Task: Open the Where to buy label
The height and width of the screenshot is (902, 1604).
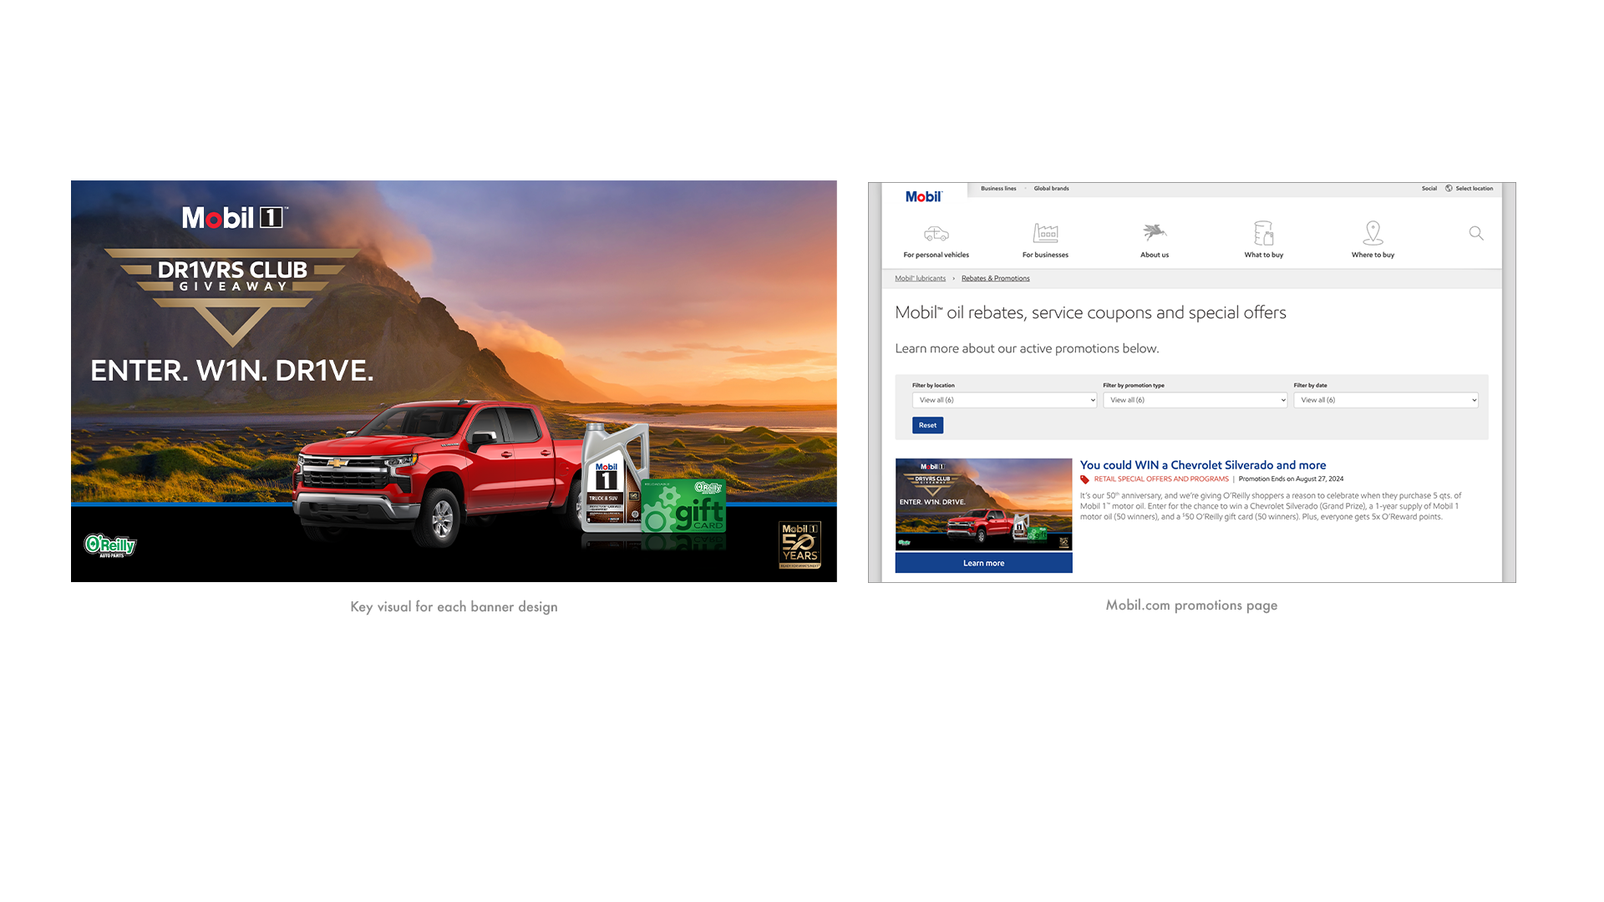Action: pyautogui.click(x=1373, y=255)
